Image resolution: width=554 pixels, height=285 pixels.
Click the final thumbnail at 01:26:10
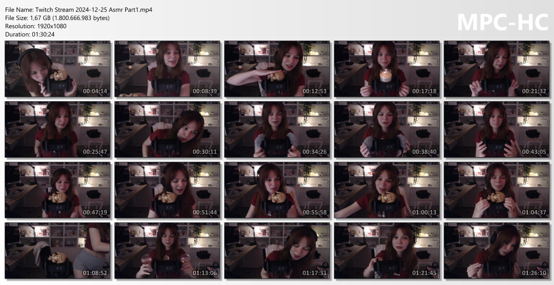point(497,250)
